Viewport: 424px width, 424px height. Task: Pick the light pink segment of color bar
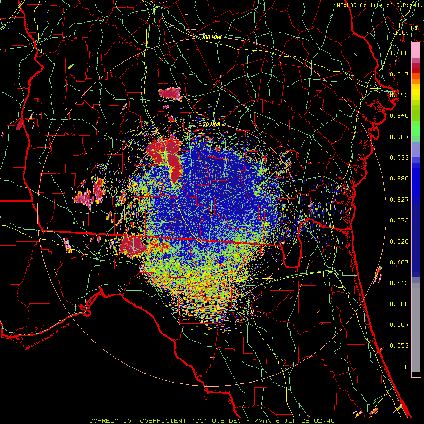pos(416,50)
